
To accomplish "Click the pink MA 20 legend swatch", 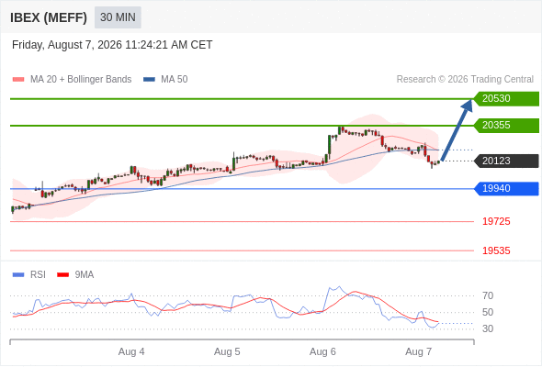I will pyautogui.click(x=18, y=80).
